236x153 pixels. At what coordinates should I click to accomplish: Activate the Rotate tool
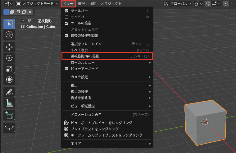pyautogui.click(x=9, y=58)
